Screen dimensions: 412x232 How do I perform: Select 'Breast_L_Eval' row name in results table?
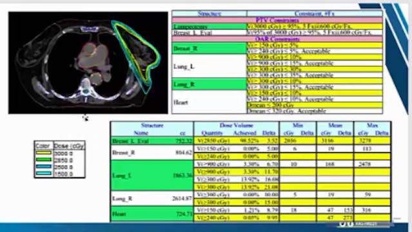[x=131, y=141]
